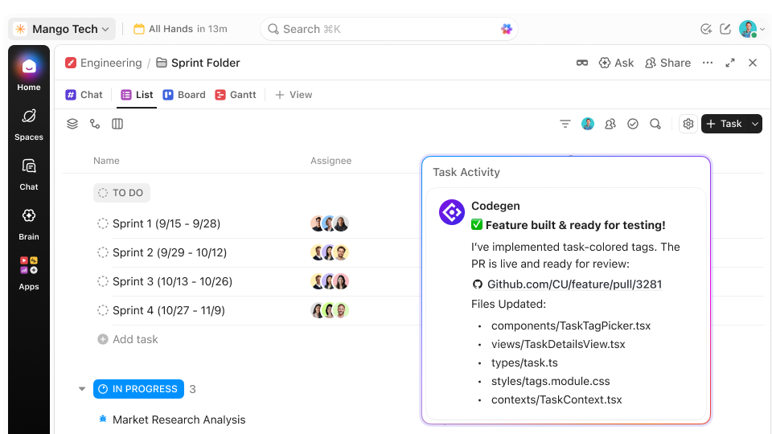Click the + View tab

click(294, 95)
